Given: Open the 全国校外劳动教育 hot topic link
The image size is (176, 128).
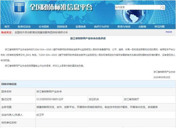Looking at the screenshot, I should (x=41, y=32).
